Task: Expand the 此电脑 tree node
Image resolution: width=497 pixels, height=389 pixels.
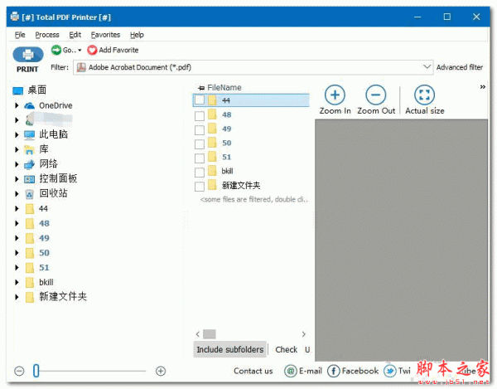Action: point(17,135)
